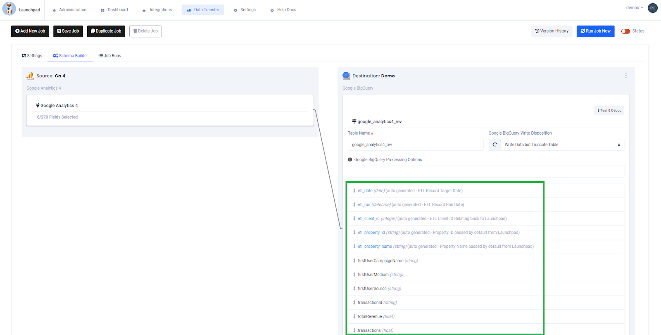
Task: Switch to the job Settings tab
Action: (32, 56)
